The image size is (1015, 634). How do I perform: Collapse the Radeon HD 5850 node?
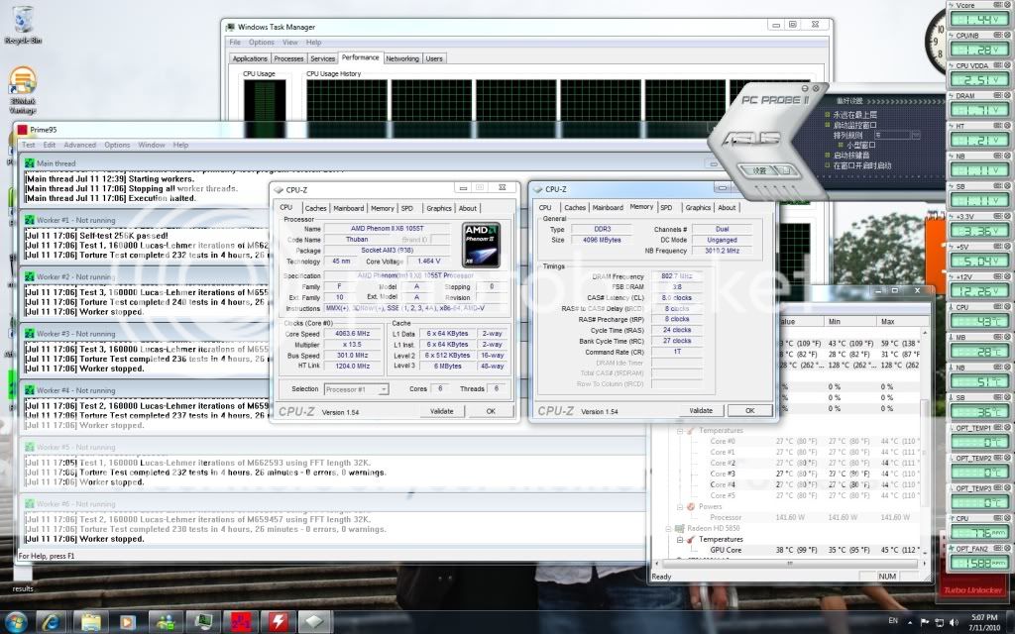[668, 528]
